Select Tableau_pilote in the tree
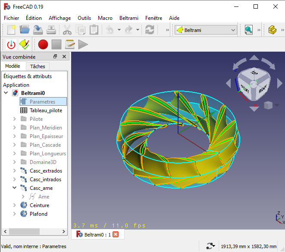 pos(46,110)
